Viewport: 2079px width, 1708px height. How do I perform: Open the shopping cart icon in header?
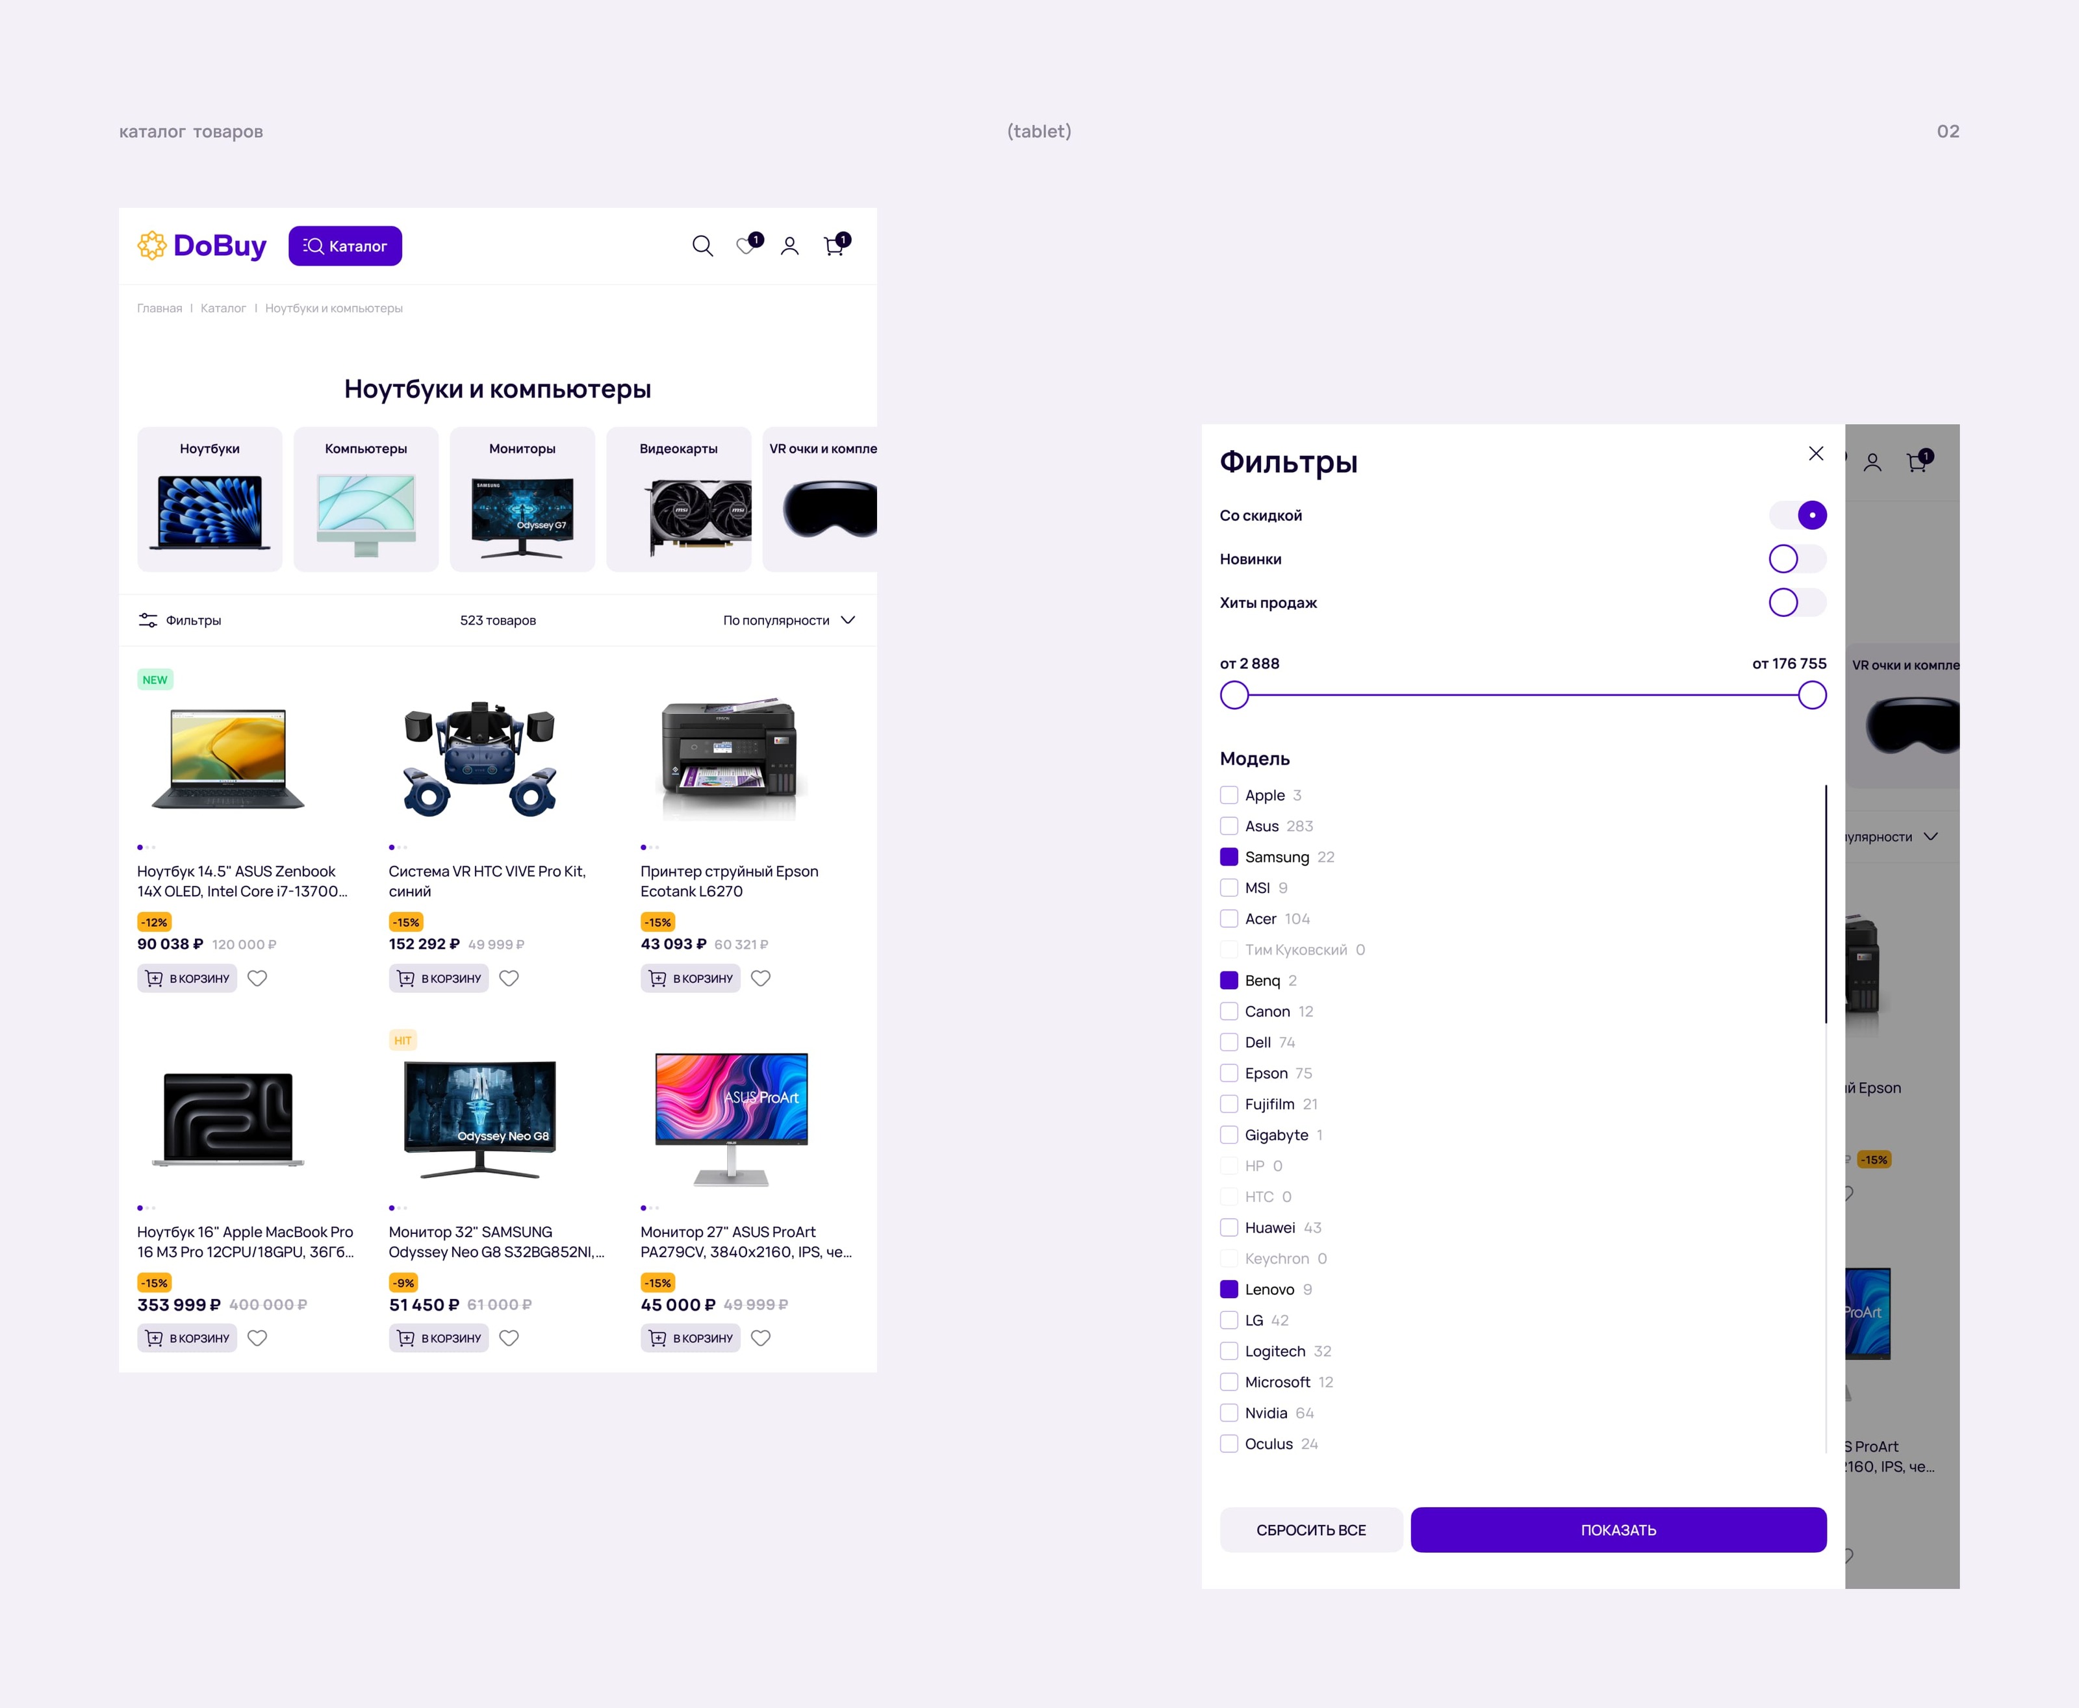[x=834, y=246]
